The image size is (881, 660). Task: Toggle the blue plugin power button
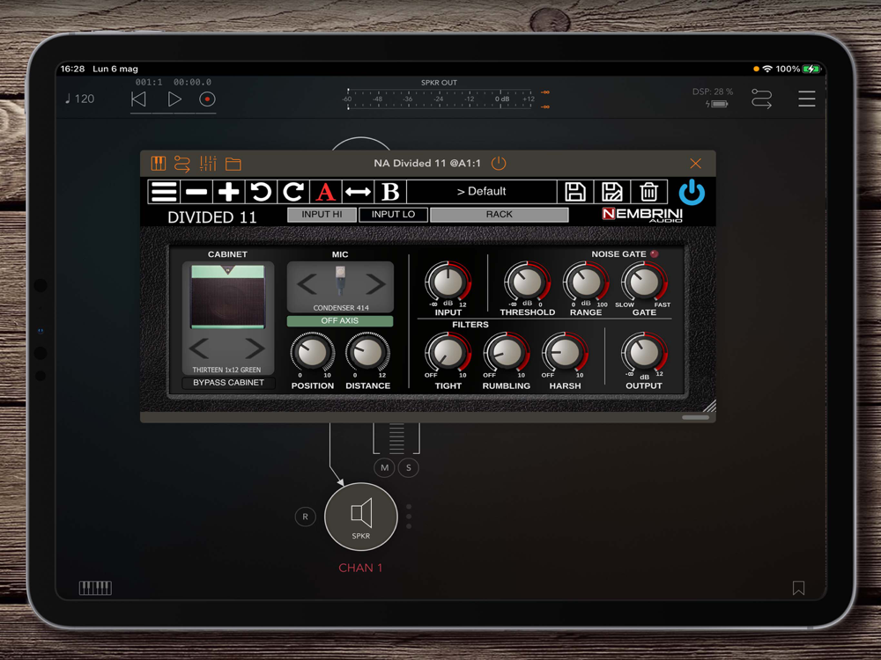pyautogui.click(x=692, y=193)
